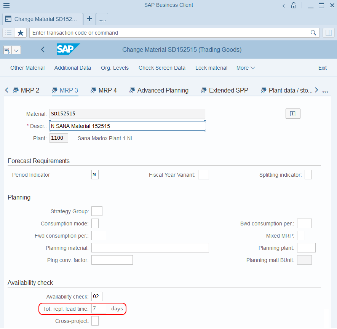
Task: Click Org. Levels button
Action: [115, 68]
